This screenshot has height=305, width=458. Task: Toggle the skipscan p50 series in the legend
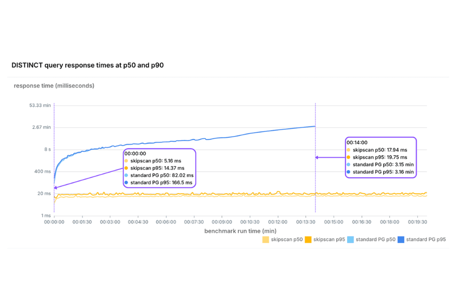pos(286,239)
